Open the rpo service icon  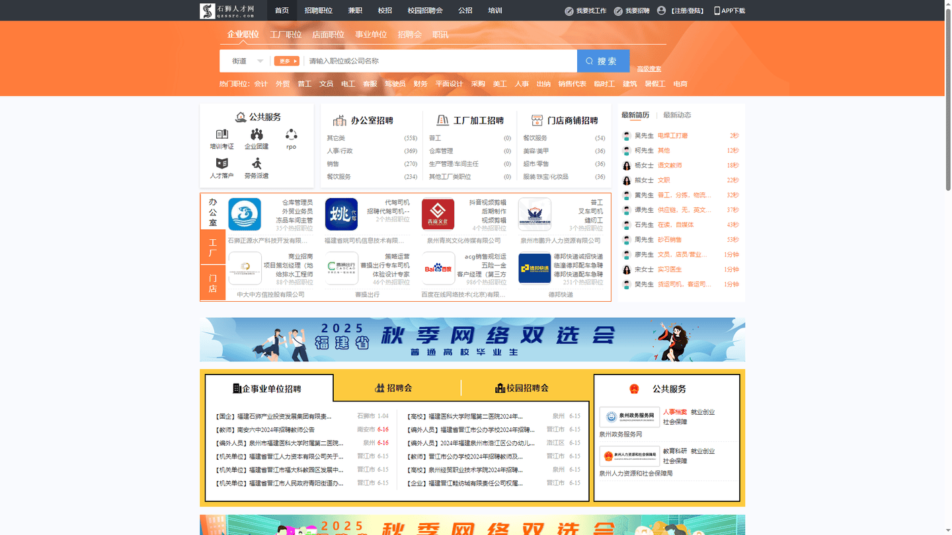(x=291, y=134)
